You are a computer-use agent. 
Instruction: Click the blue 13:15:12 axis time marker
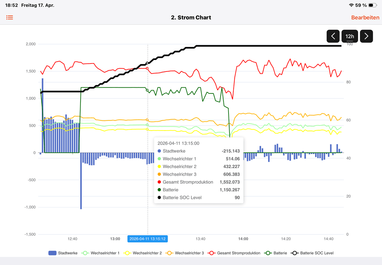tap(148, 239)
